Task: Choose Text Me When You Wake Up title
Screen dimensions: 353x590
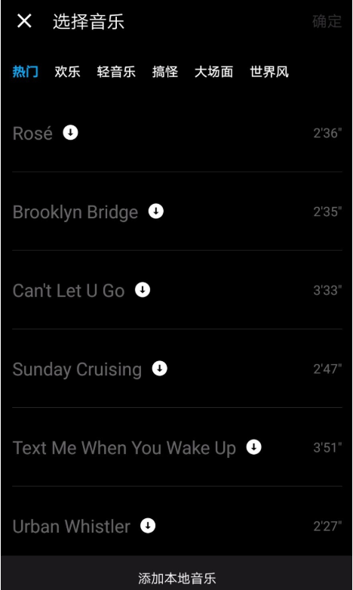Action: pos(124,449)
